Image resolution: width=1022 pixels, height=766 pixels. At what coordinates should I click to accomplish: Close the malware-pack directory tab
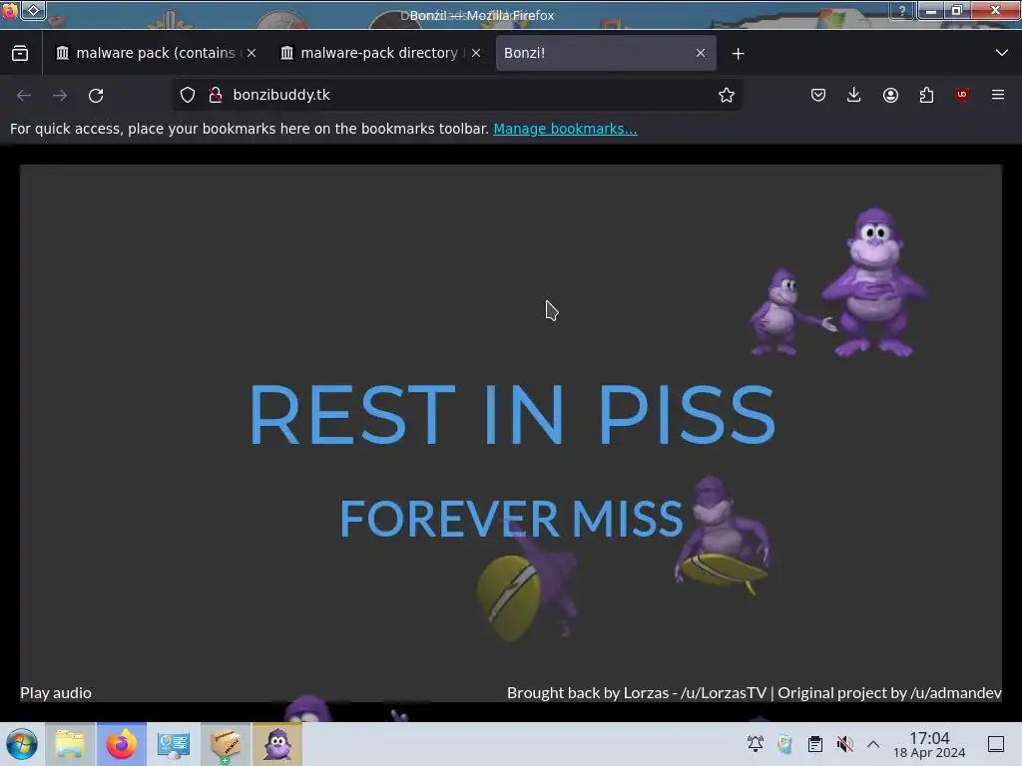[x=476, y=53]
